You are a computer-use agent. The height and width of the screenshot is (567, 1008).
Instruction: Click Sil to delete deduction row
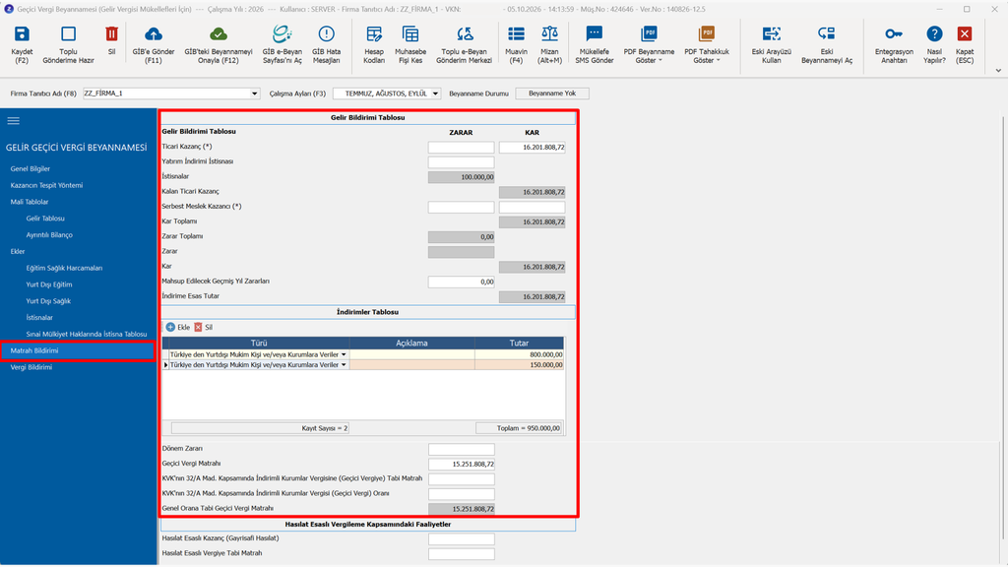pos(203,327)
